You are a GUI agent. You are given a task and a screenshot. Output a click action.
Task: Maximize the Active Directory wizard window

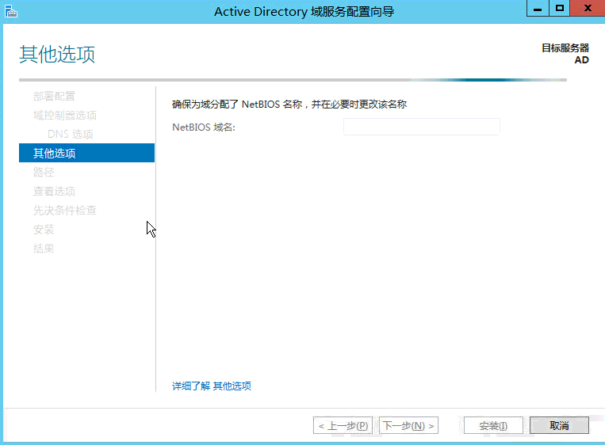point(560,9)
